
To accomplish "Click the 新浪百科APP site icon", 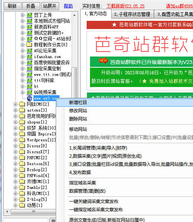I will pyautogui.click(x=29, y=27).
